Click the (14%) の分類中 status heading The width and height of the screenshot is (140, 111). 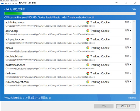tap(16, 9)
